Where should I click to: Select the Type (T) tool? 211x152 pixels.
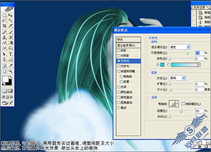(11, 54)
